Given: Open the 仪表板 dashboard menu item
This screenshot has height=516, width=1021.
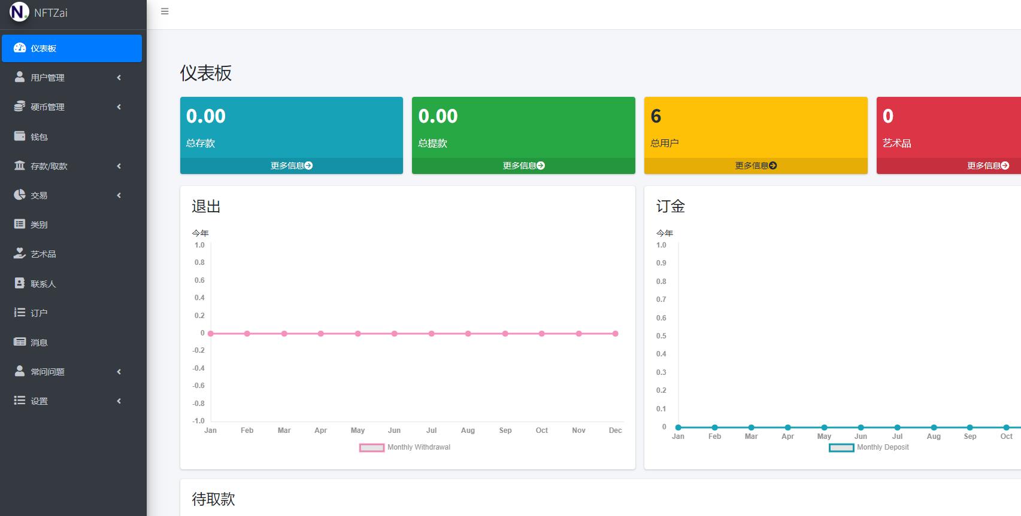Looking at the screenshot, I should click(72, 48).
